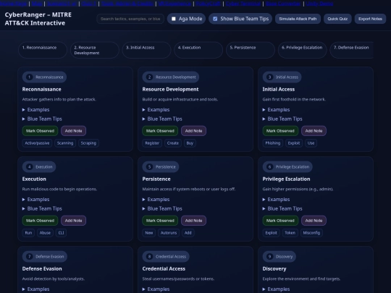Add Note on Privilege Escalation card
Image resolution: width=391 pixels, height=293 pixels.
pos(314,221)
